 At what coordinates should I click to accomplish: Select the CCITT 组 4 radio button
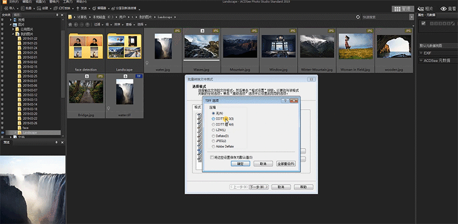214,125
